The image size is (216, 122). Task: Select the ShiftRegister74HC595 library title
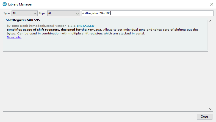(23, 20)
